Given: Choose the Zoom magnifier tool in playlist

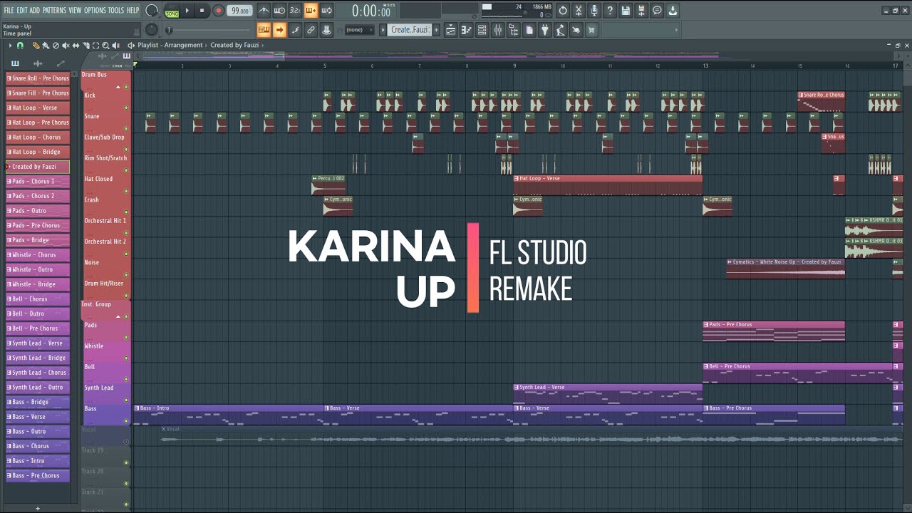Looking at the screenshot, I should point(105,46).
